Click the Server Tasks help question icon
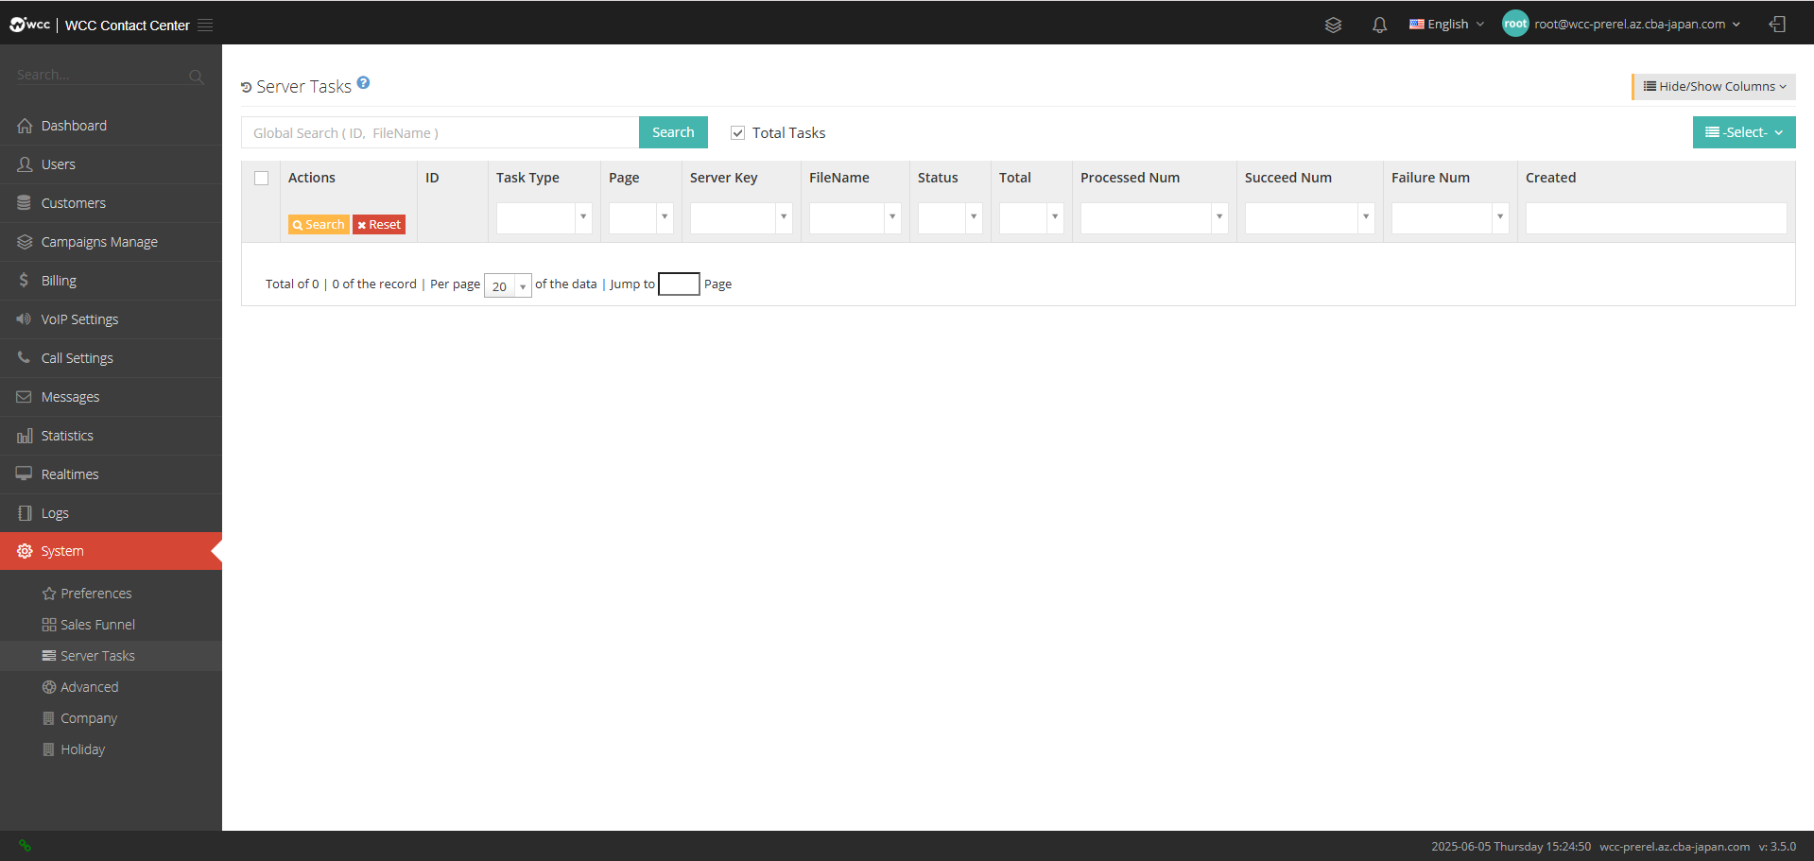1814x861 pixels. 363,83
